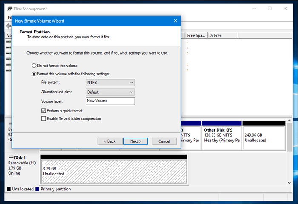This screenshot has width=298, height=204.
Task: Click the Next button in wizard
Action: point(135,141)
